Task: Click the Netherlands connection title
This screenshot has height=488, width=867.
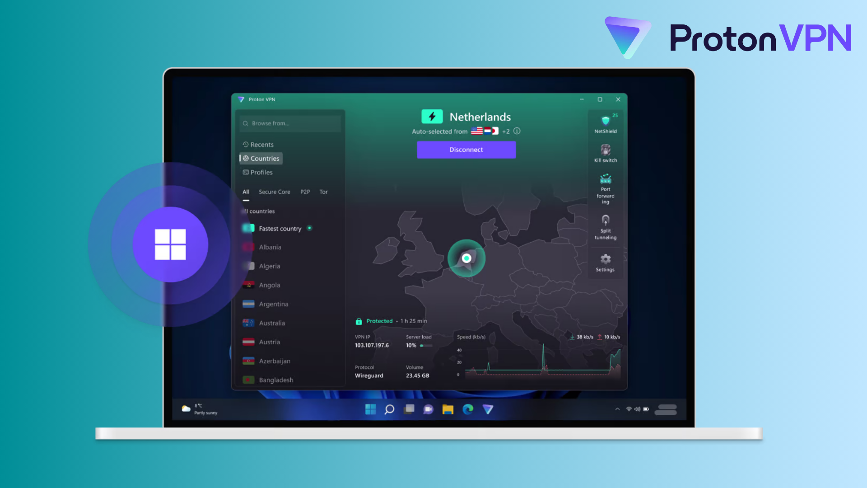Action: [480, 117]
